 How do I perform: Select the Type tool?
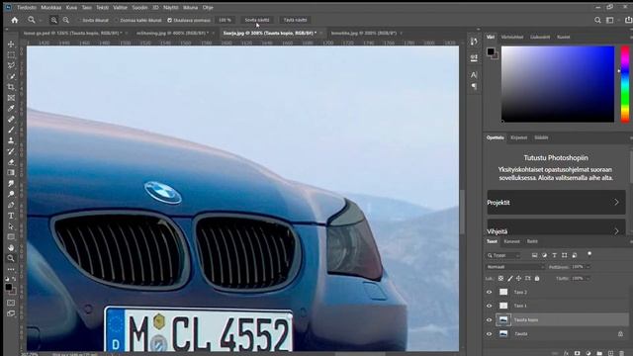[11, 216]
